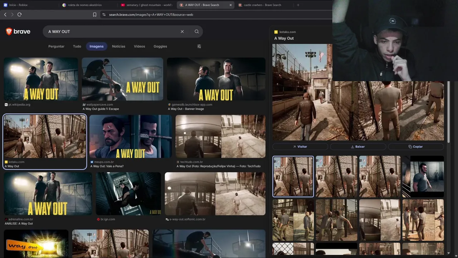Click the bookmark icon in address bar
Viewport: 458px width, 258px height.
pyautogui.click(x=94, y=15)
